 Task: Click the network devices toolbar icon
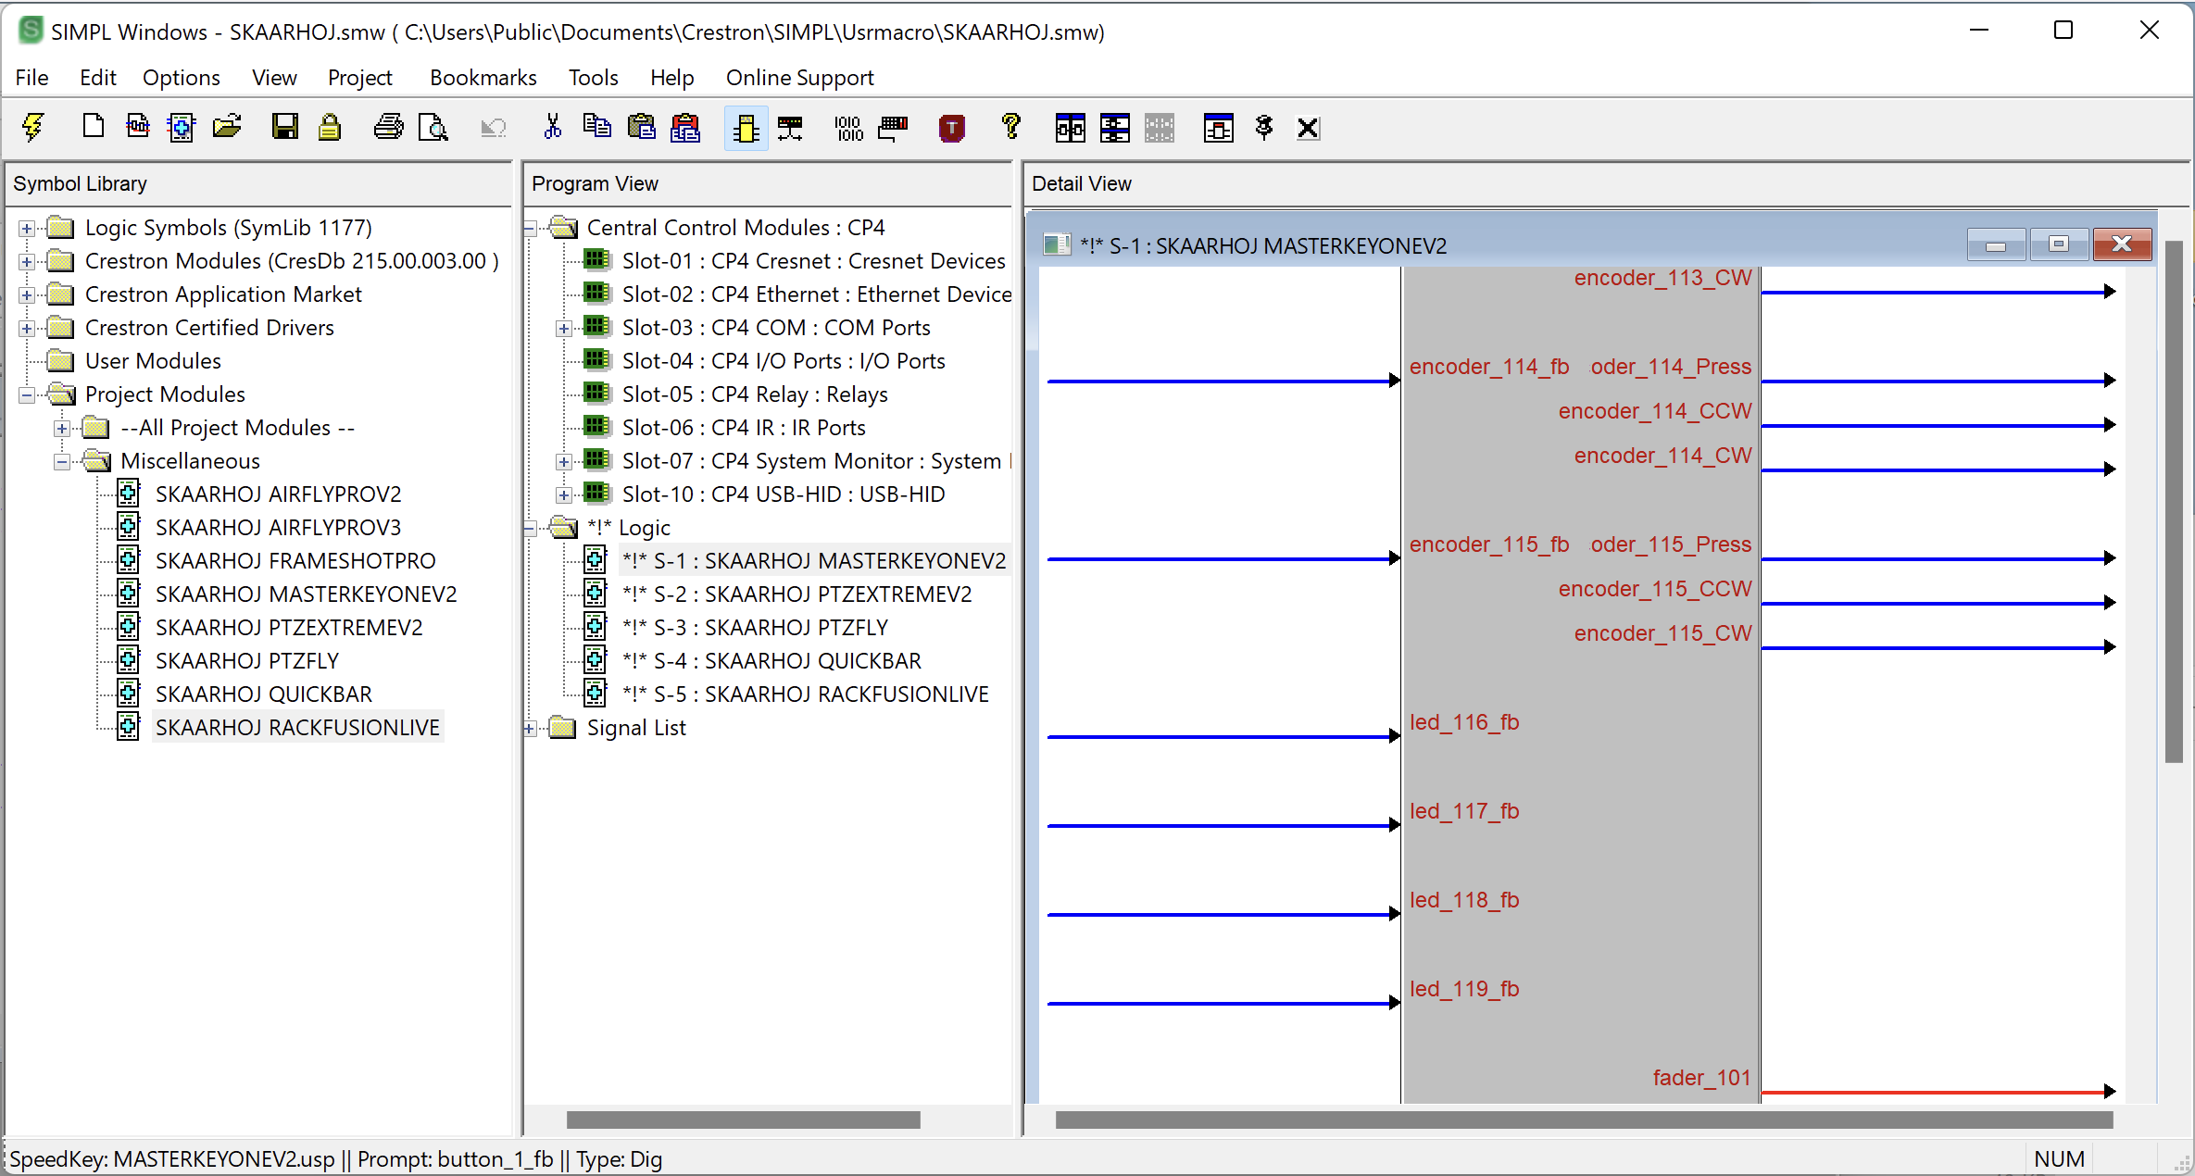pyautogui.click(x=790, y=127)
